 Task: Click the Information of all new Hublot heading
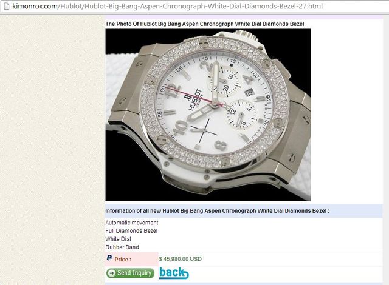218,211
